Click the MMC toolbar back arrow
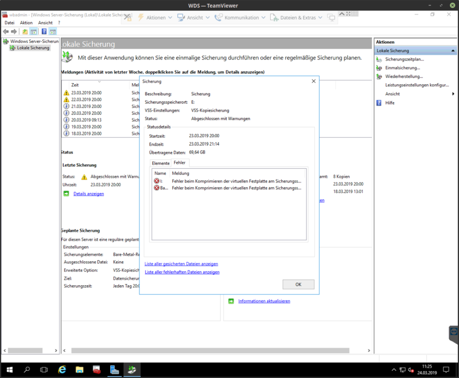This screenshot has width=459, height=378. (x=6, y=32)
